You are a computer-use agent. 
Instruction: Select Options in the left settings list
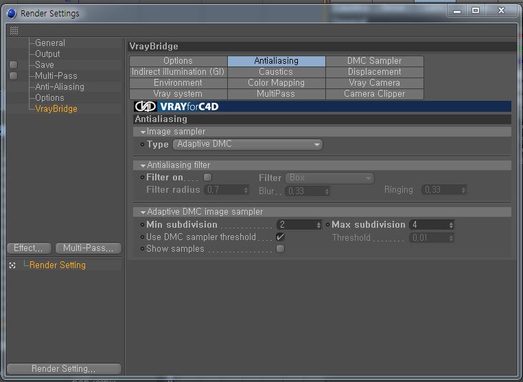pos(49,98)
